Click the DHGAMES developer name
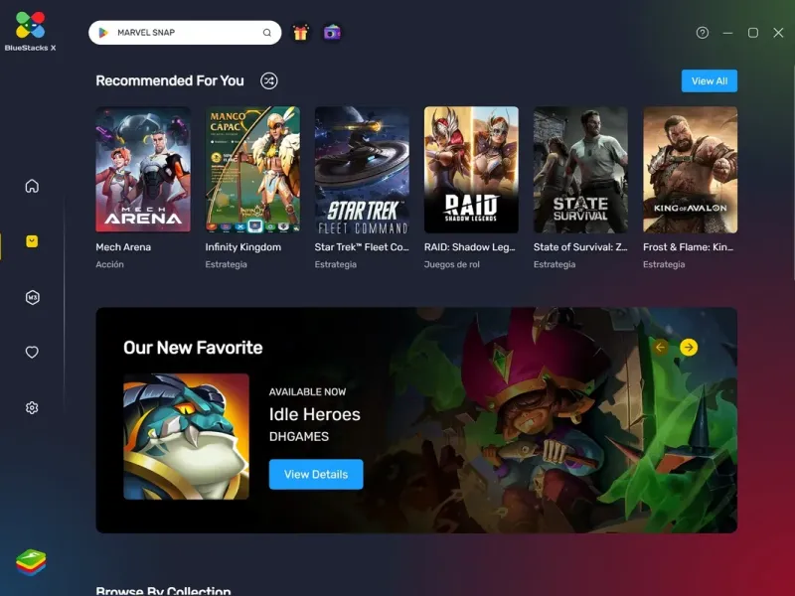Viewport: 795px width, 596px height. [x=299, y=436]
